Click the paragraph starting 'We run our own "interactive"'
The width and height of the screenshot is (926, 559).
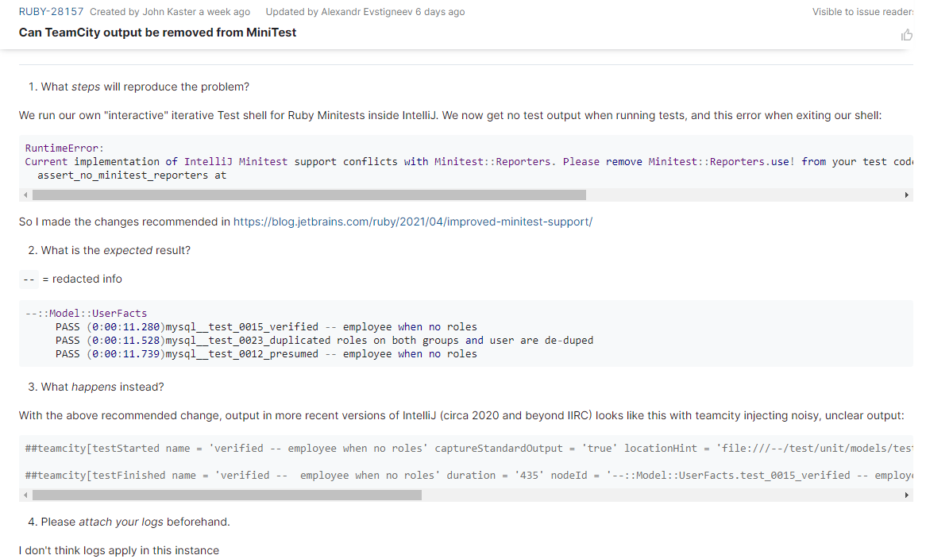tap(450, 116)
